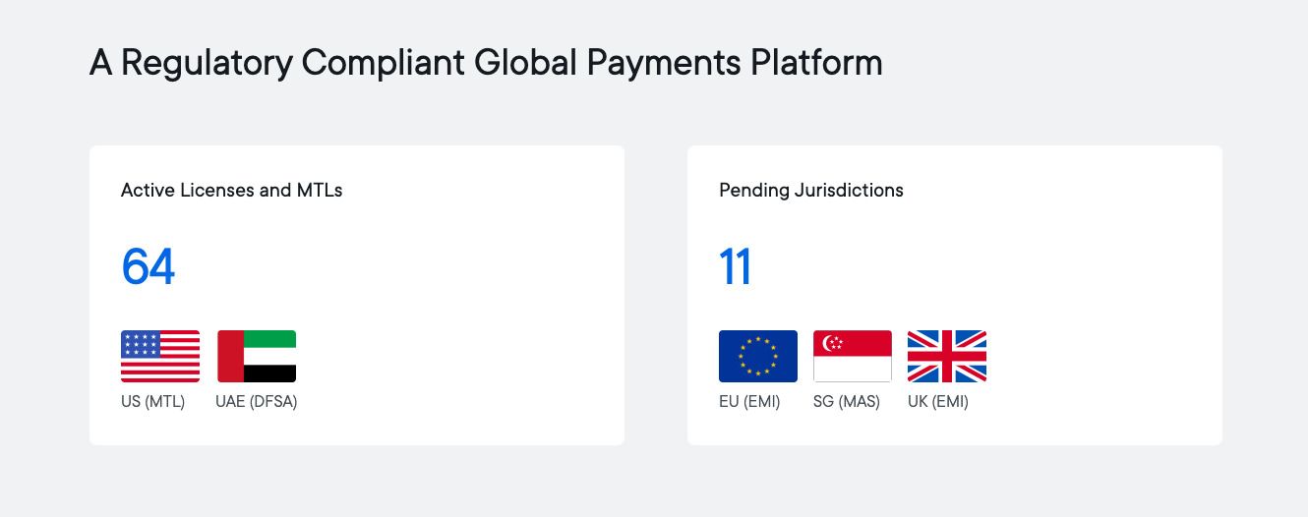The height and width of the screenshot is (517, 1308).
Task: Click the blue number 11
Action: 736,266
